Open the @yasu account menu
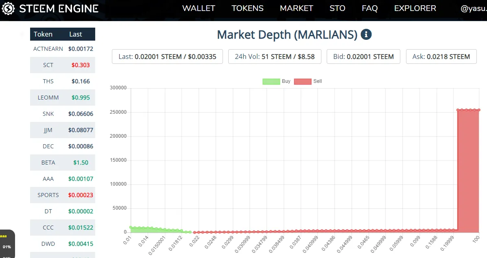 [473, 9]
